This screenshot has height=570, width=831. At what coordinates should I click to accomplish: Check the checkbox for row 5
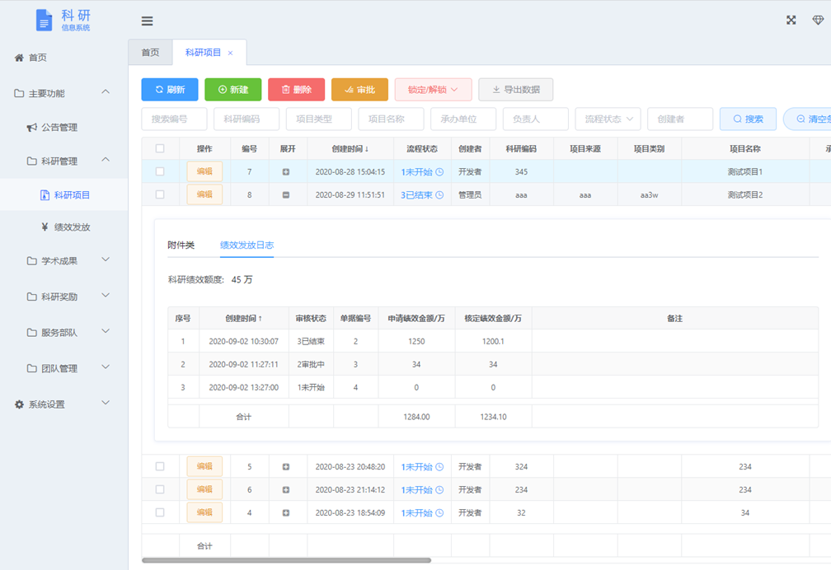pyautogui.click(x=160, y=466)
